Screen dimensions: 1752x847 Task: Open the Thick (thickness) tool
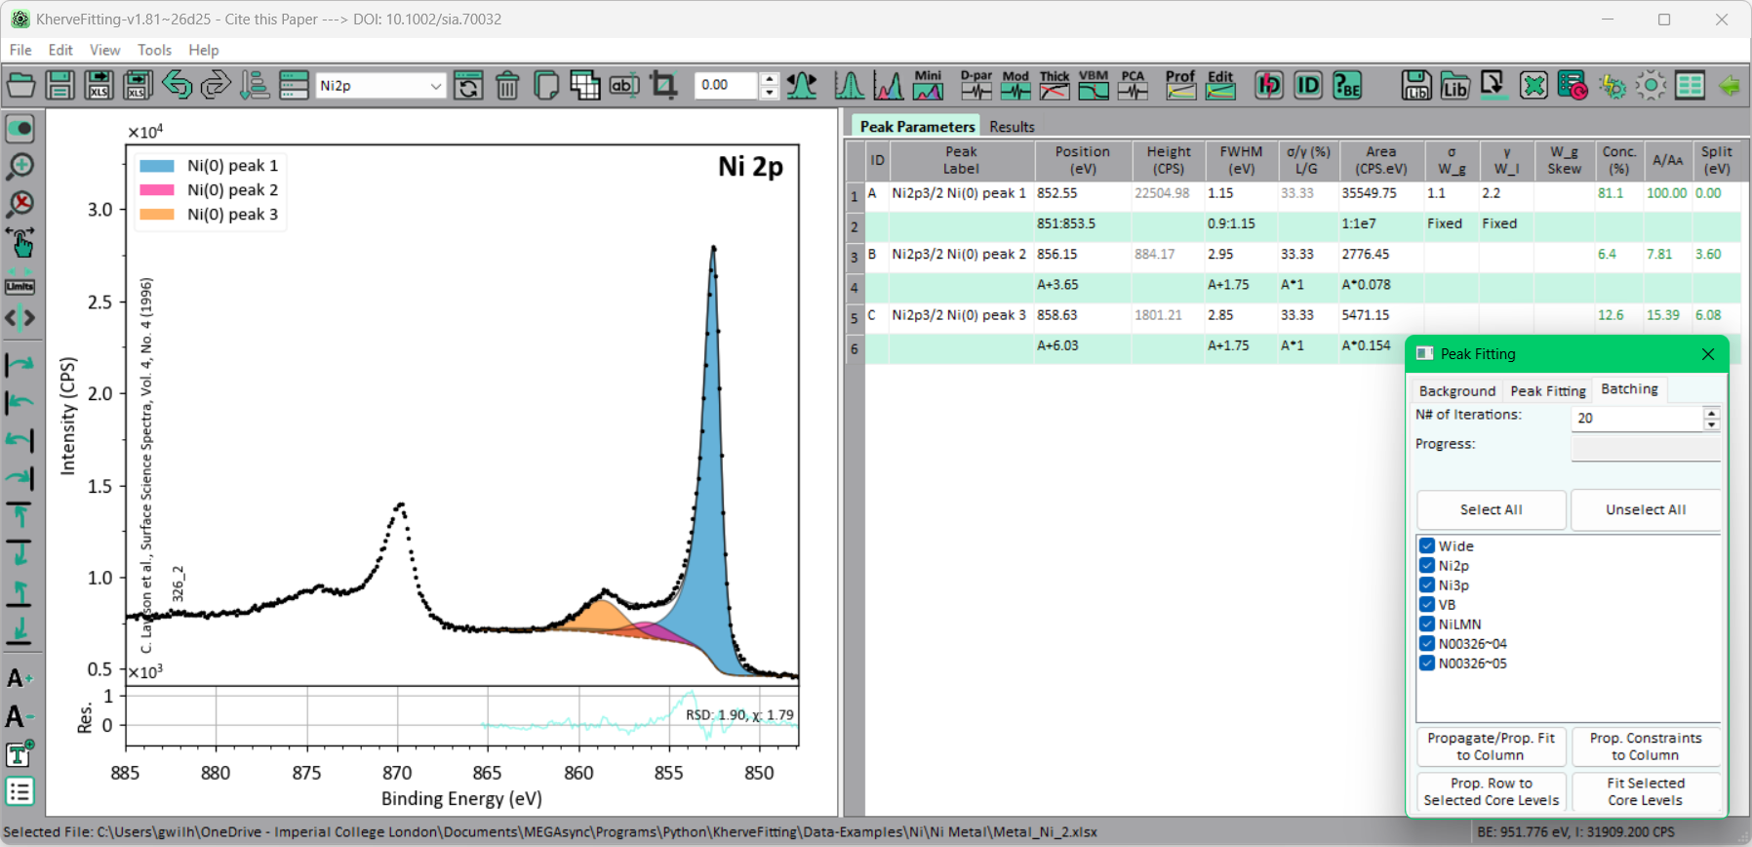point(1055,86)
